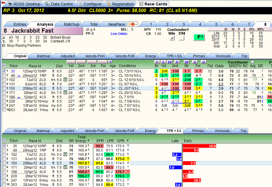
Task: Open the Data Centre tab
Action: pyautogui.click(x=60, y=4)
